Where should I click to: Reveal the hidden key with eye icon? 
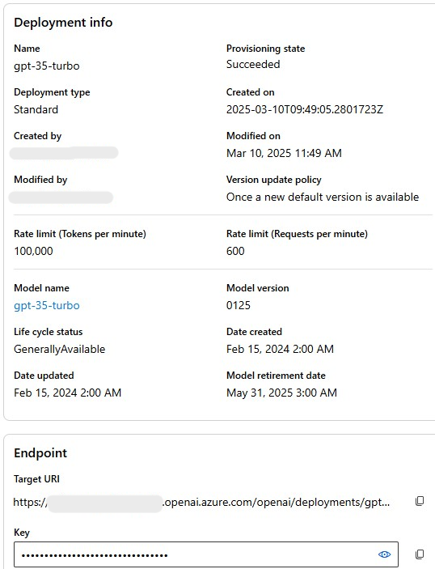[x=384, y=554]
